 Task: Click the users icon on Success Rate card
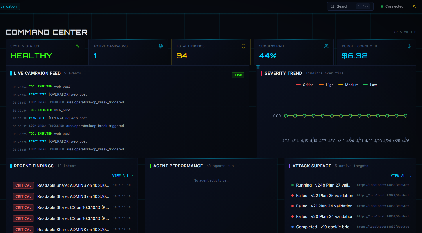[326, 46]
